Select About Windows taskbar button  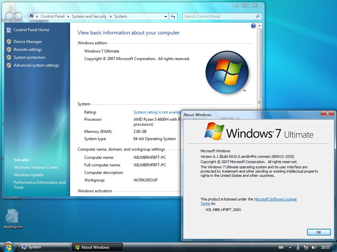pyautogui.click(x=97, y=247)
